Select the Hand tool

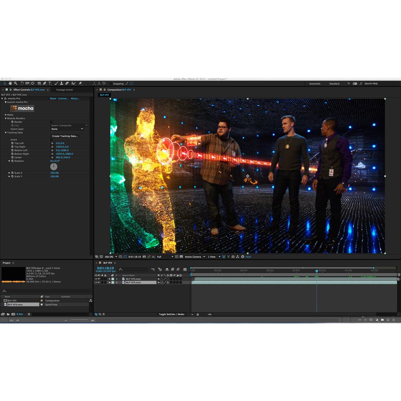pos(10,83)
